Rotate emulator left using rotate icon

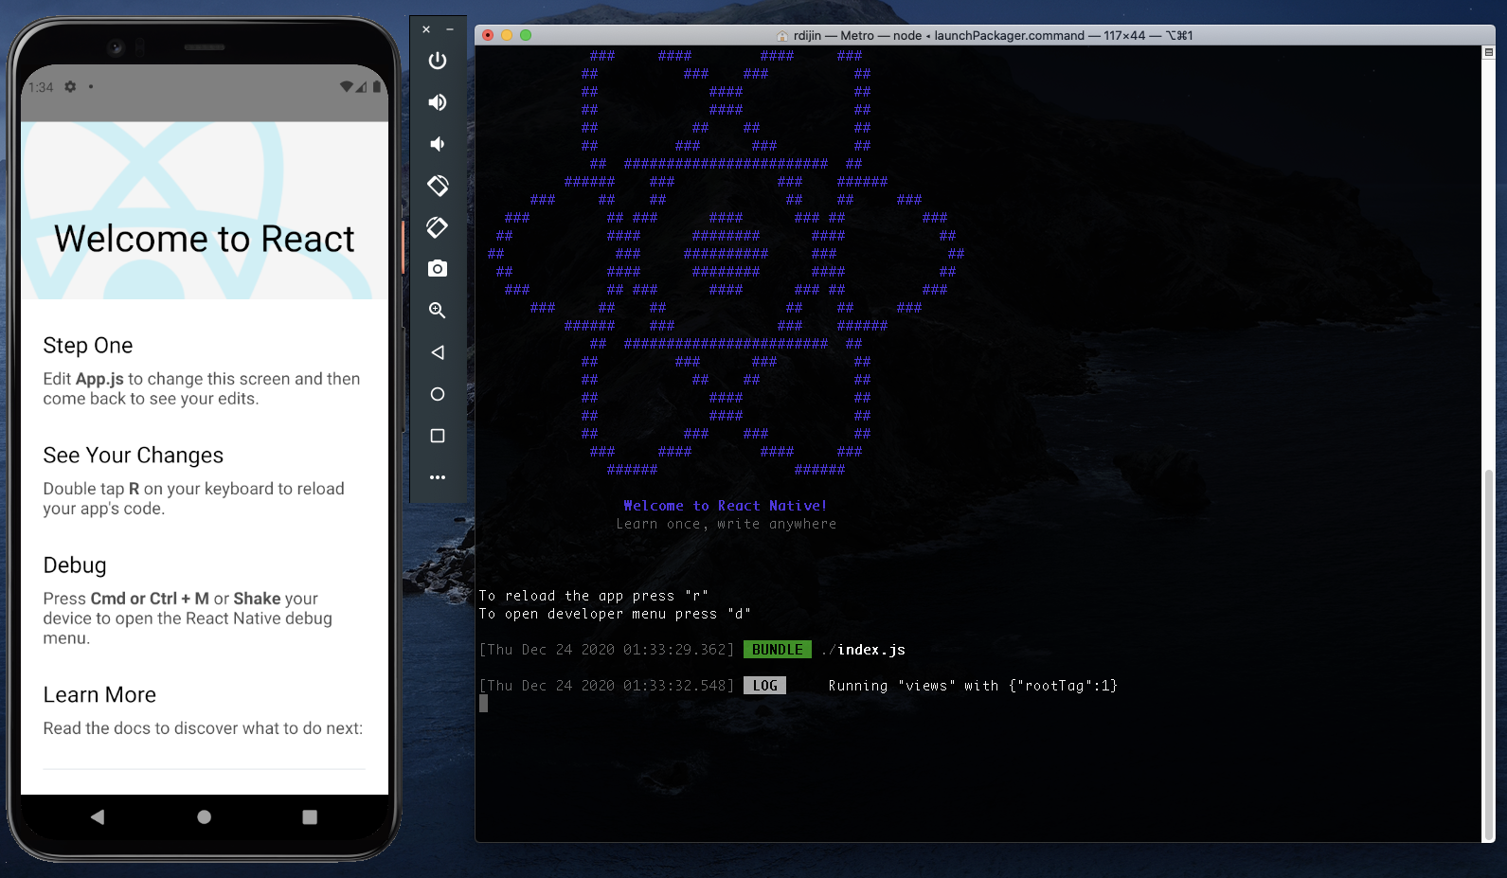point(438,186)
